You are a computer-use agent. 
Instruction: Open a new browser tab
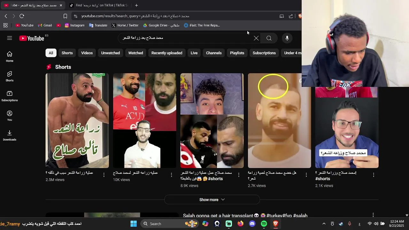136,5
